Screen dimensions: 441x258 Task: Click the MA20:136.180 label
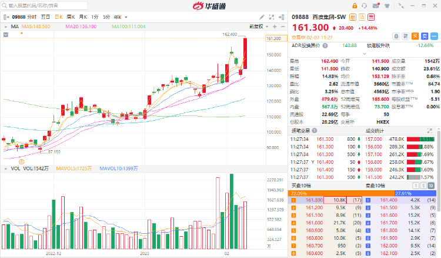coord(81,27)
